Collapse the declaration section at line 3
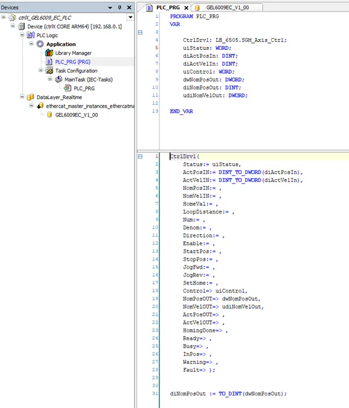Viewport: 349px width, 408px height. click(140, 32)
